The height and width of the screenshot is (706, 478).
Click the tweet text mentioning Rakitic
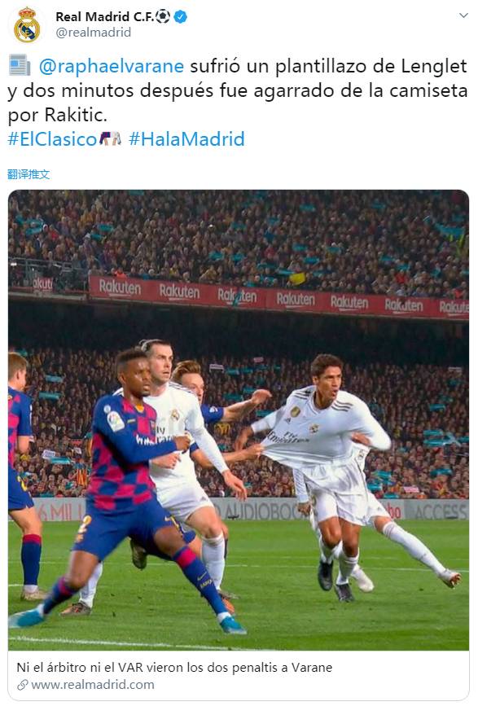[238, 90]
